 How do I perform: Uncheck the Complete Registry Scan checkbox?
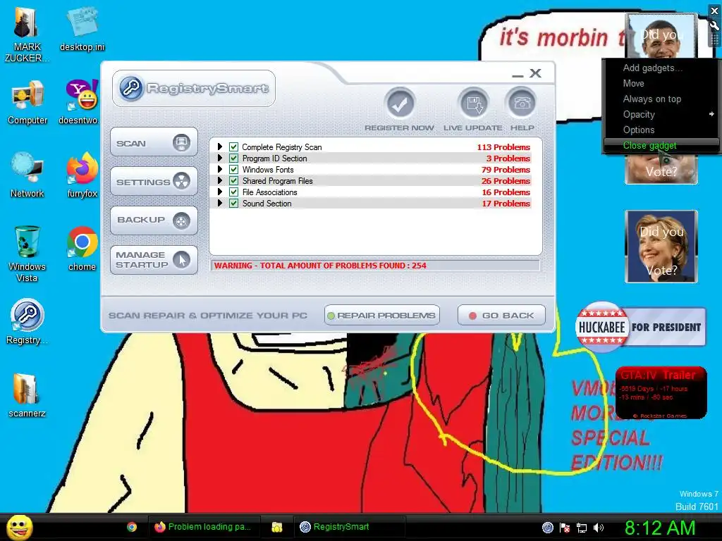[233, 147]
